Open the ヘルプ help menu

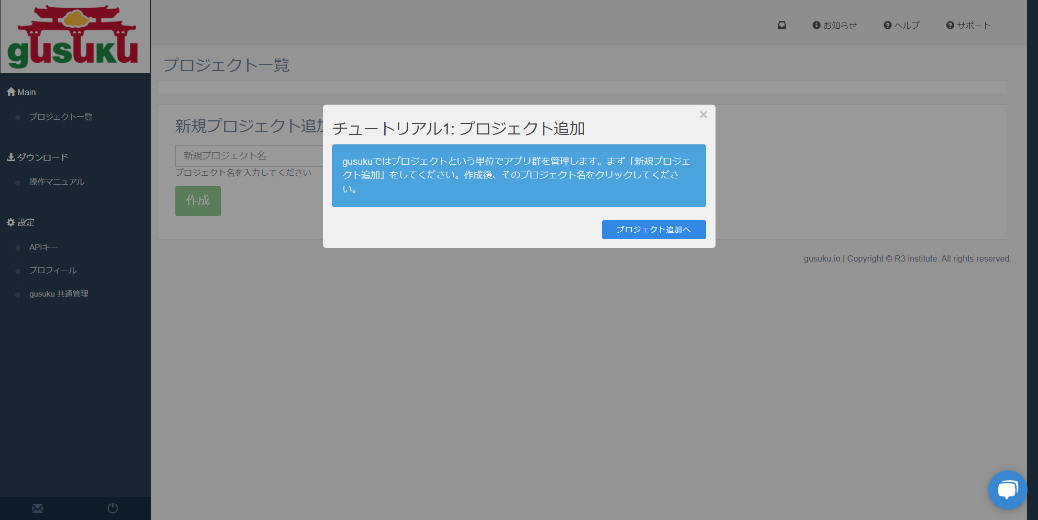tap(901, 25)
